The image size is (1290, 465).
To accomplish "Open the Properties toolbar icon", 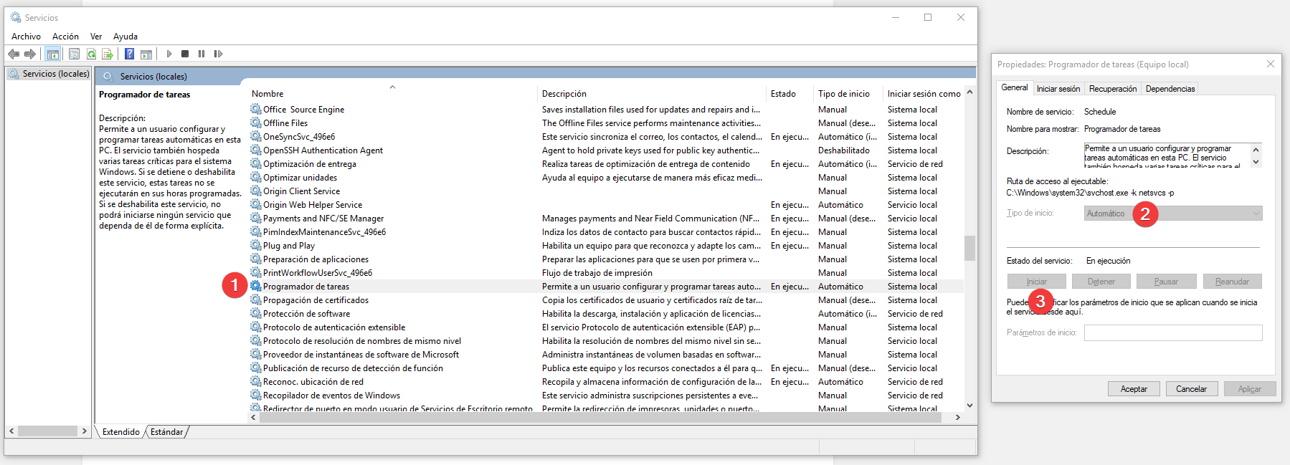I will pos(74,54).
